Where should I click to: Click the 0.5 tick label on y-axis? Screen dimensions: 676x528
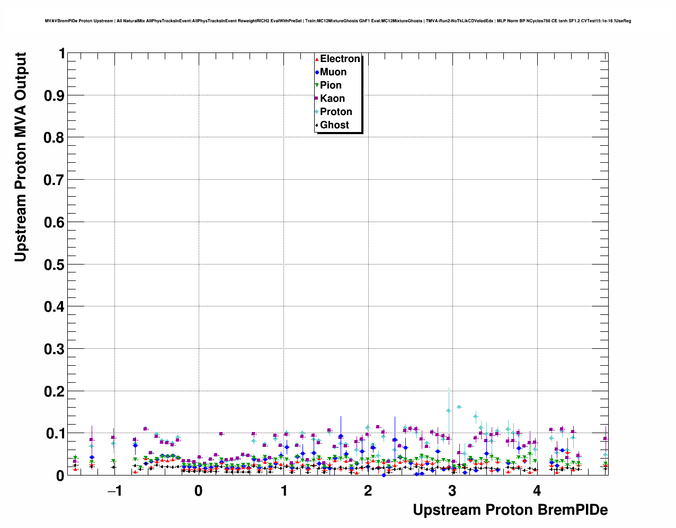tap(54, 265)
